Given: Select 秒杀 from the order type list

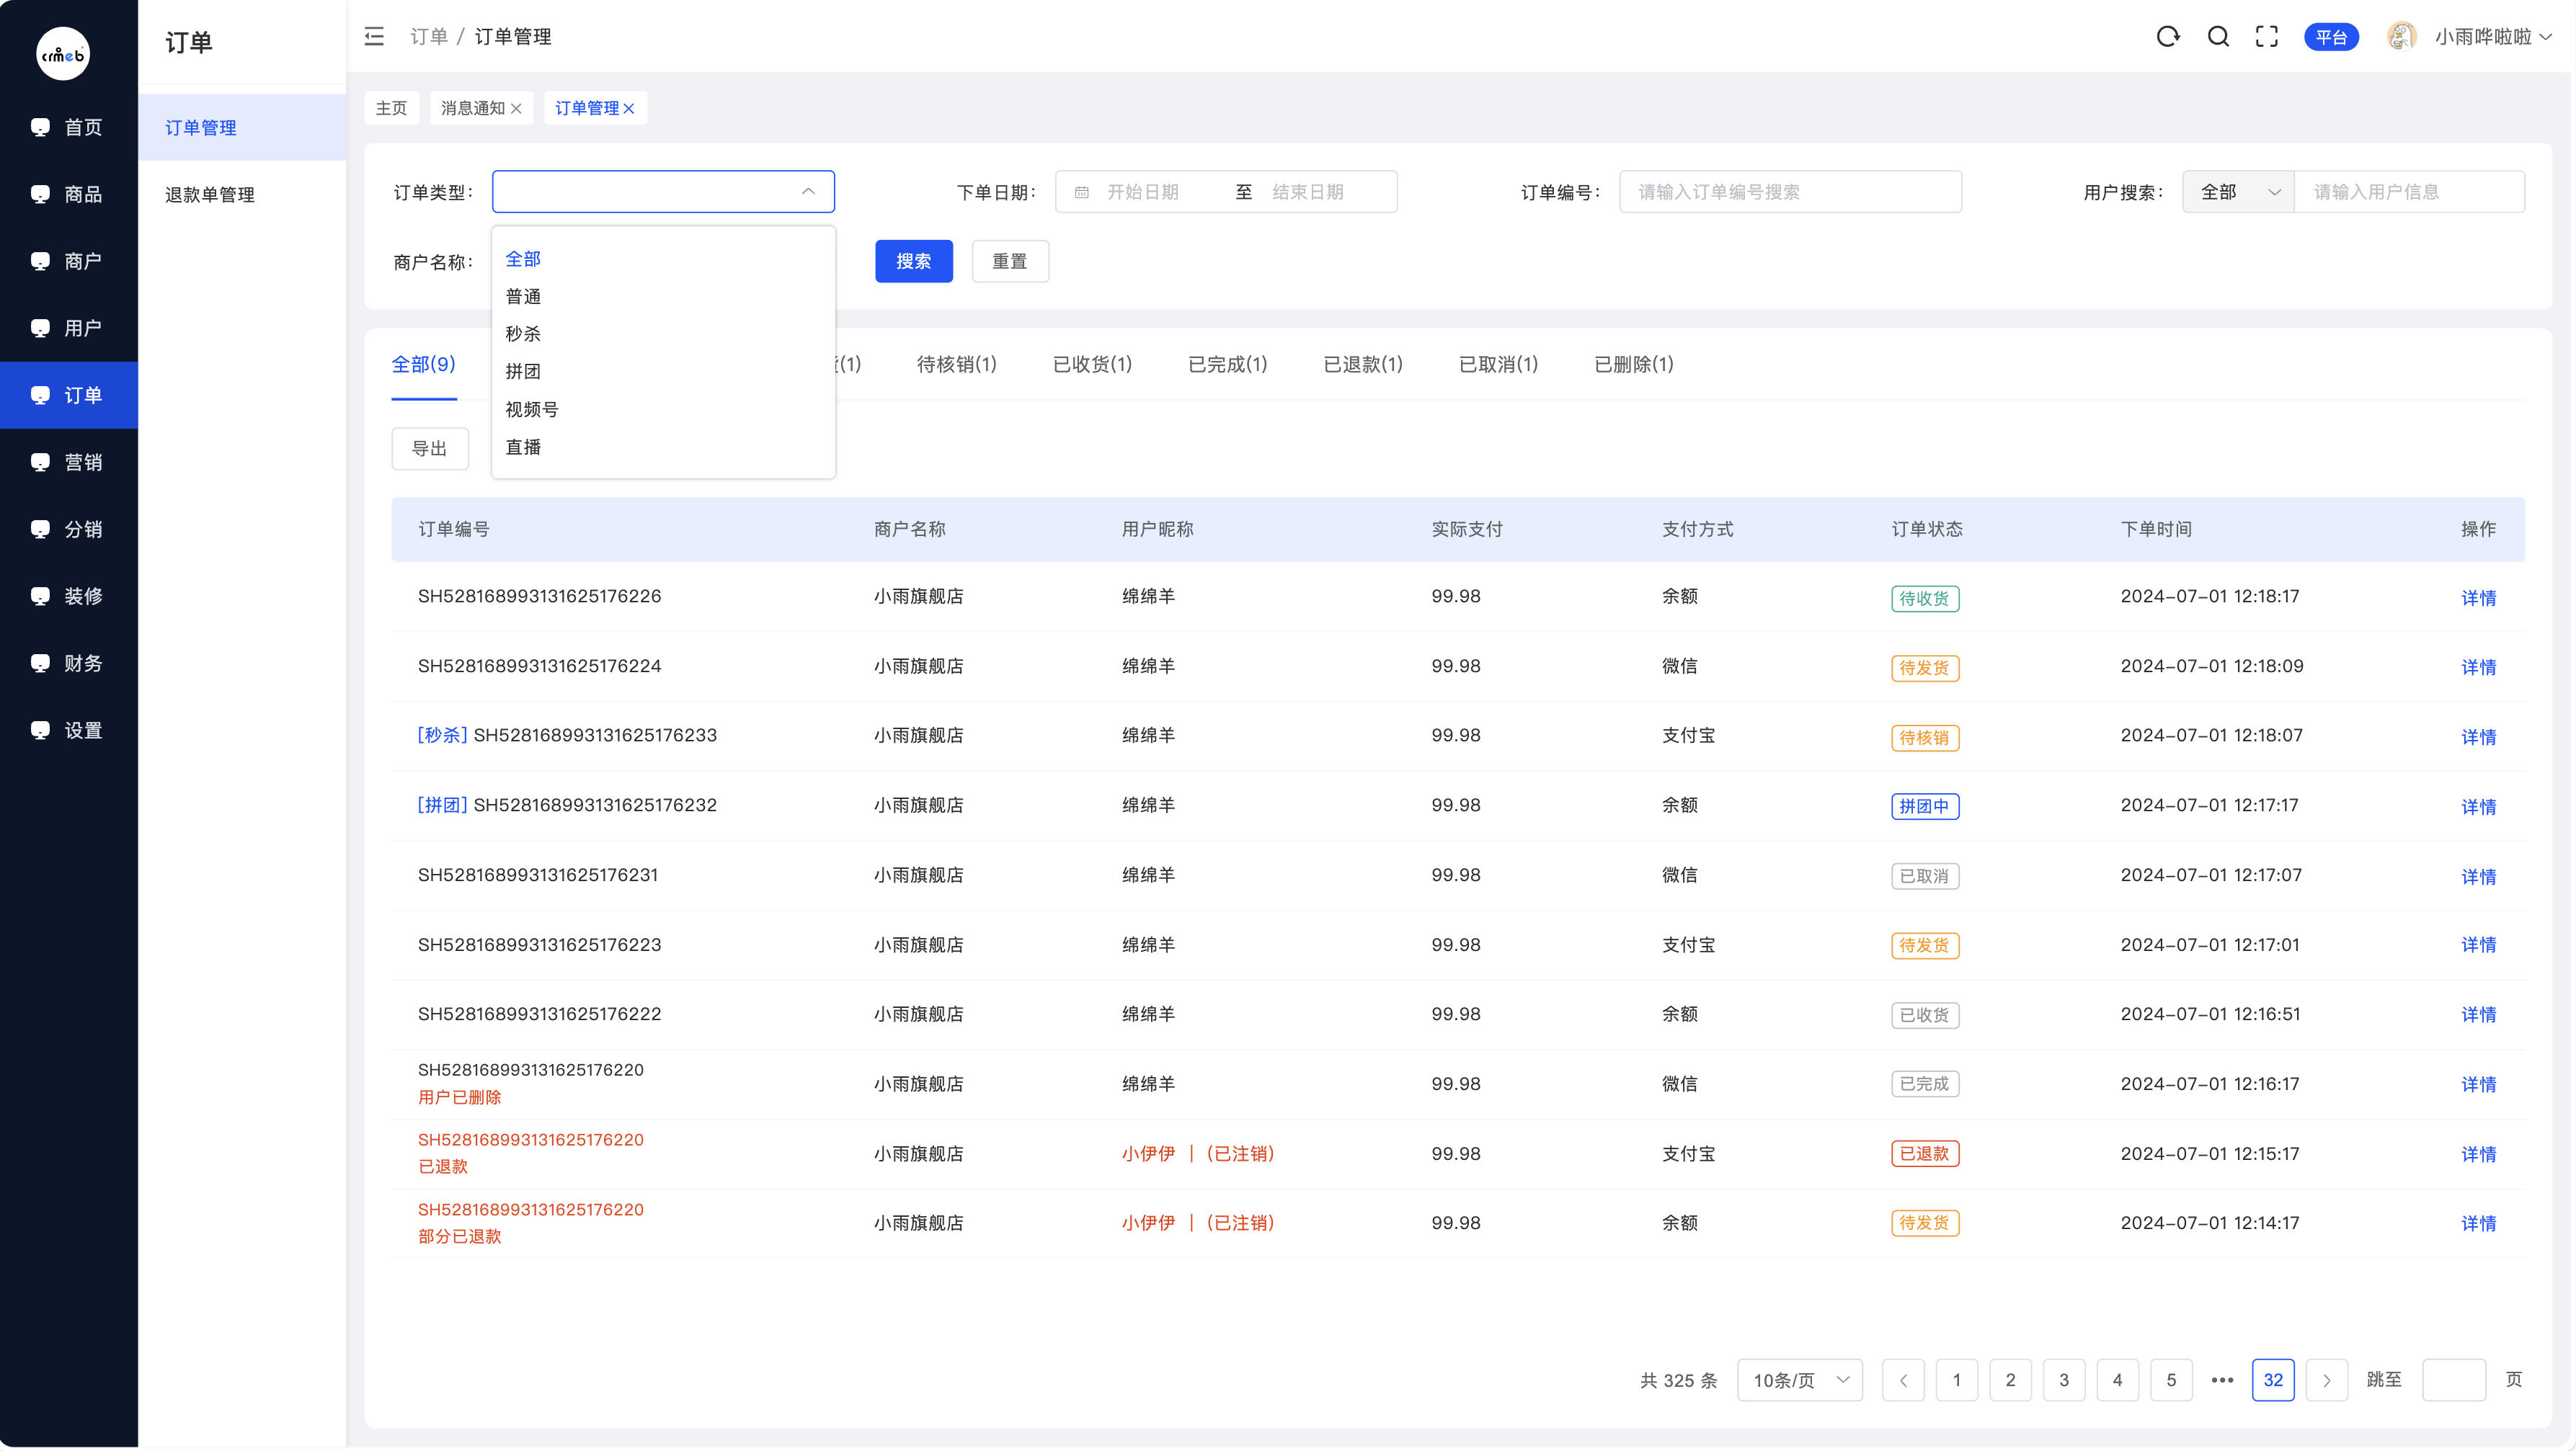Looking at the screenshot, I should click(523, 334).
